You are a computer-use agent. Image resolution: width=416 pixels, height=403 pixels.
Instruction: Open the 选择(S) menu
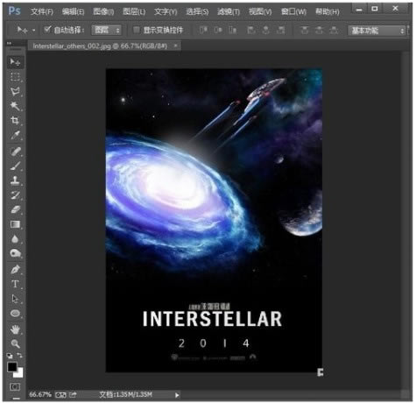[197, 11]
